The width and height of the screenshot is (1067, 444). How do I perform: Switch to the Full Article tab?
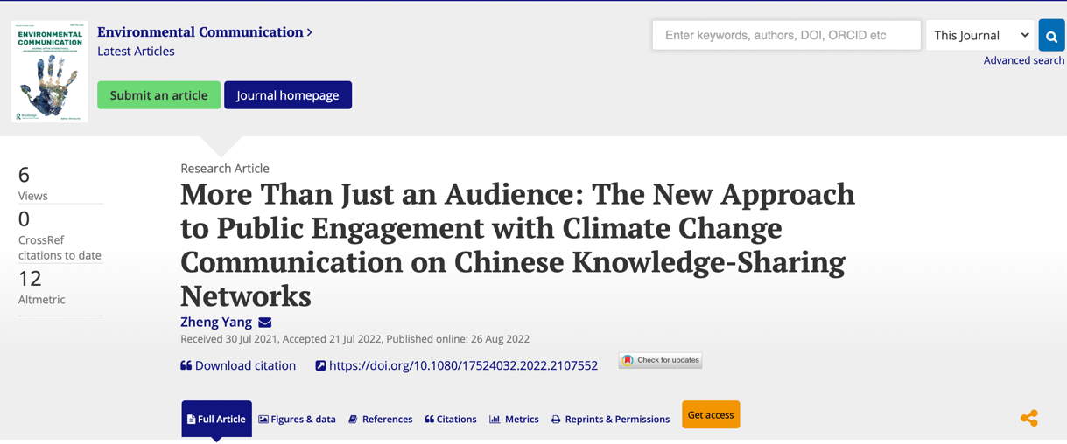(x=216, y=419)
